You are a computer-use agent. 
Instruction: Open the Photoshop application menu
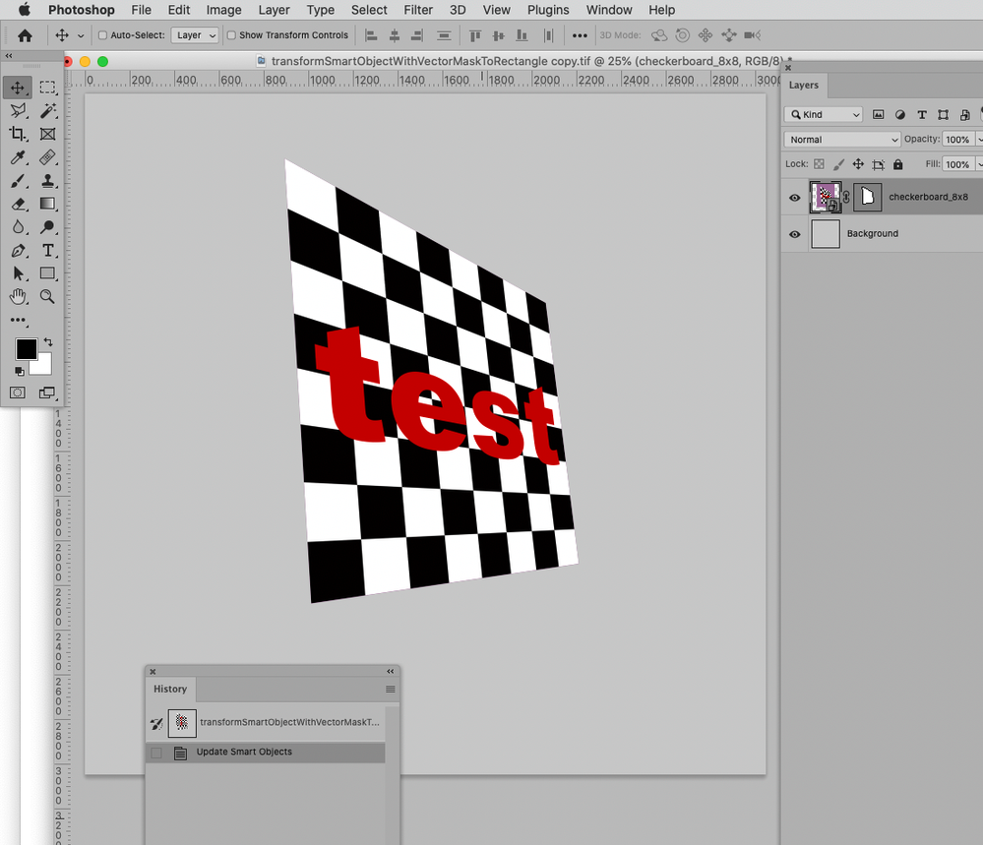[82, 10]
